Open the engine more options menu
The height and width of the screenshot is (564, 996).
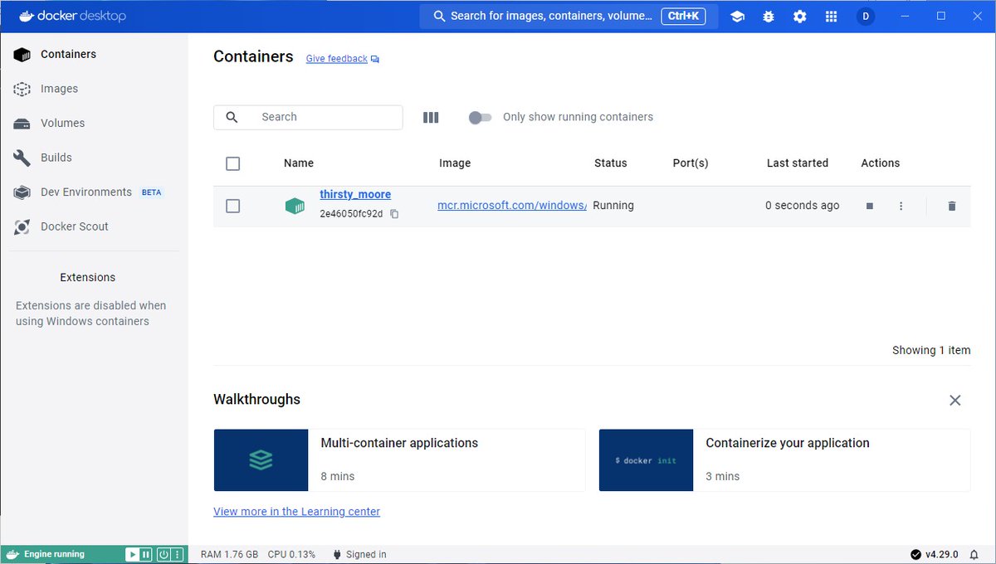click(178, 554)
